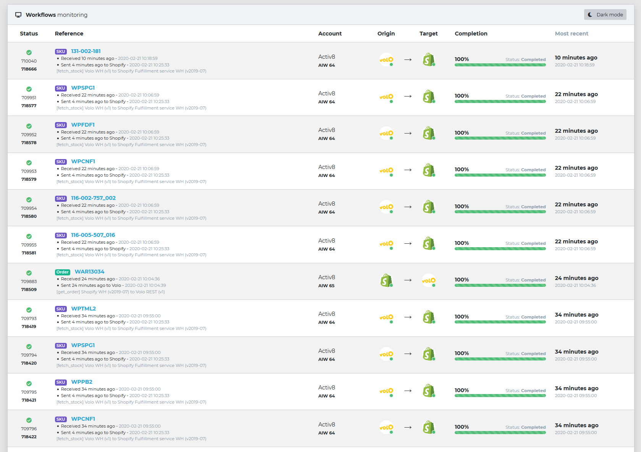
Task: Open SKU reference 131-002-181
Action: 86,51
